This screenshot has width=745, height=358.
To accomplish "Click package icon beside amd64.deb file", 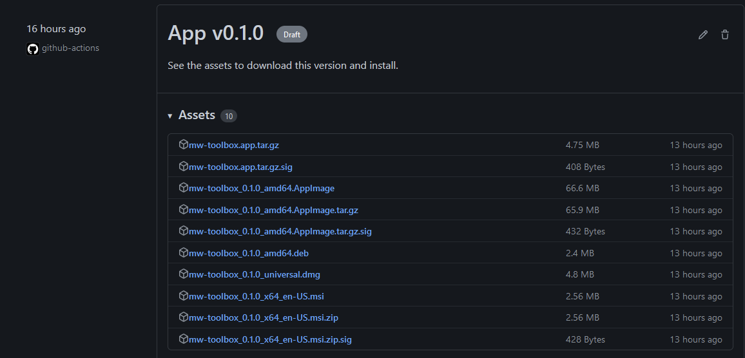I will point(184,252).
